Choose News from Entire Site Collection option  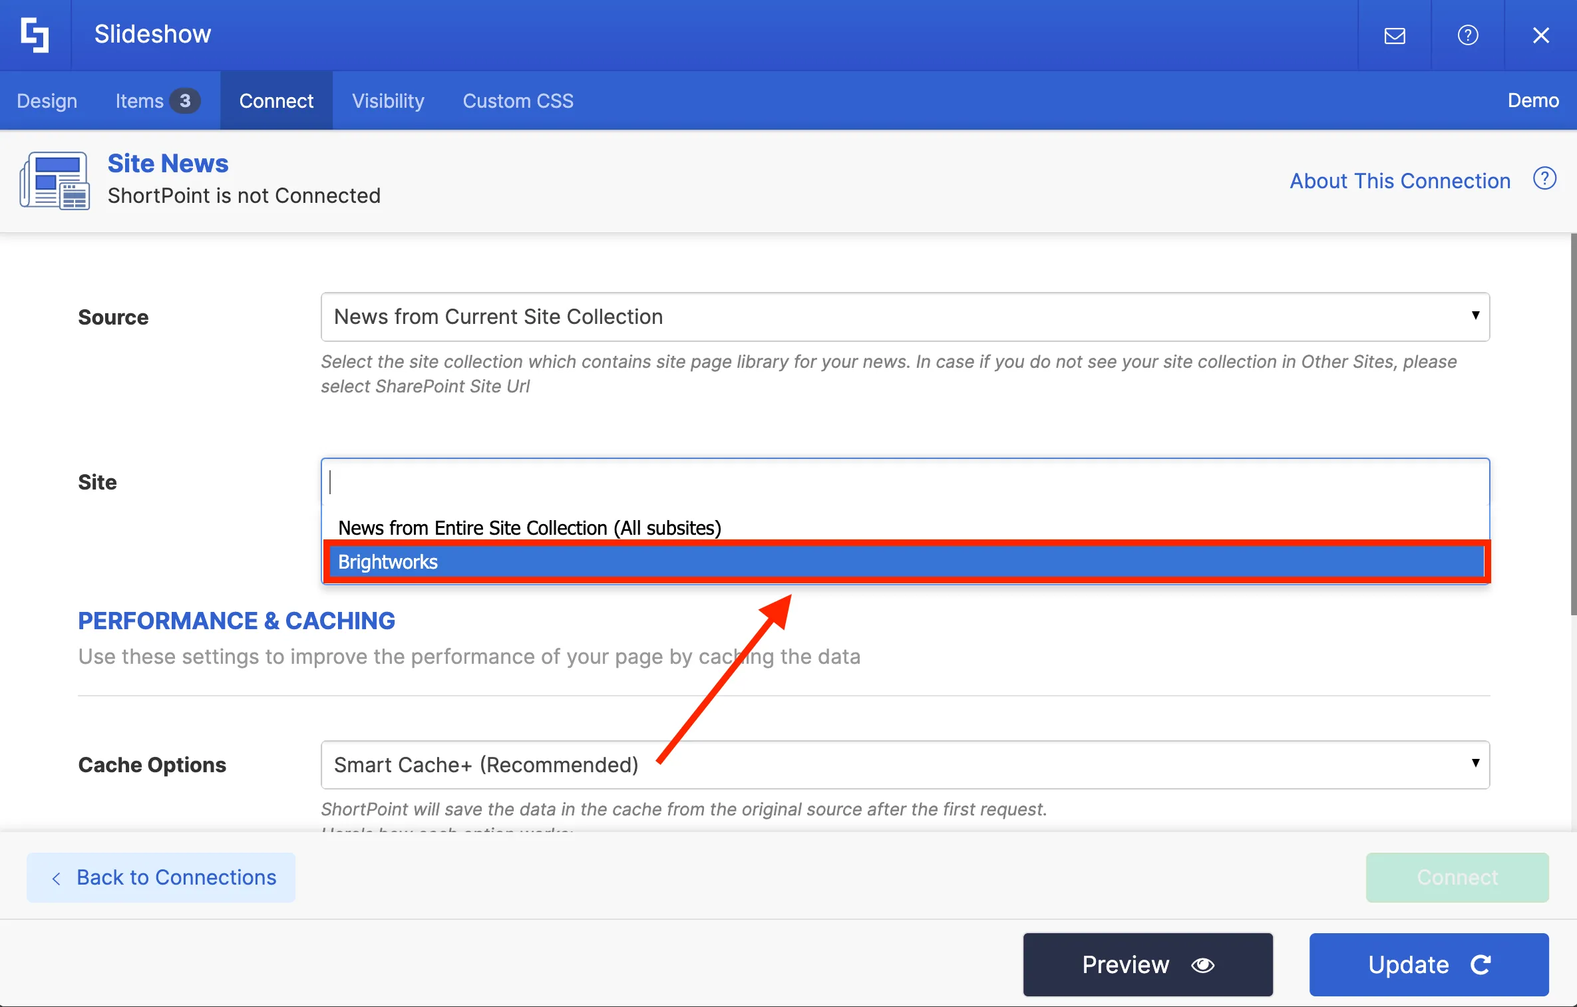point(905,527)
